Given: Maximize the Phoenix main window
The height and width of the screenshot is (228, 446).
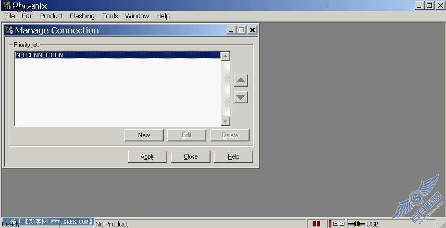Looking at the screenshot, I should [429, 5].
